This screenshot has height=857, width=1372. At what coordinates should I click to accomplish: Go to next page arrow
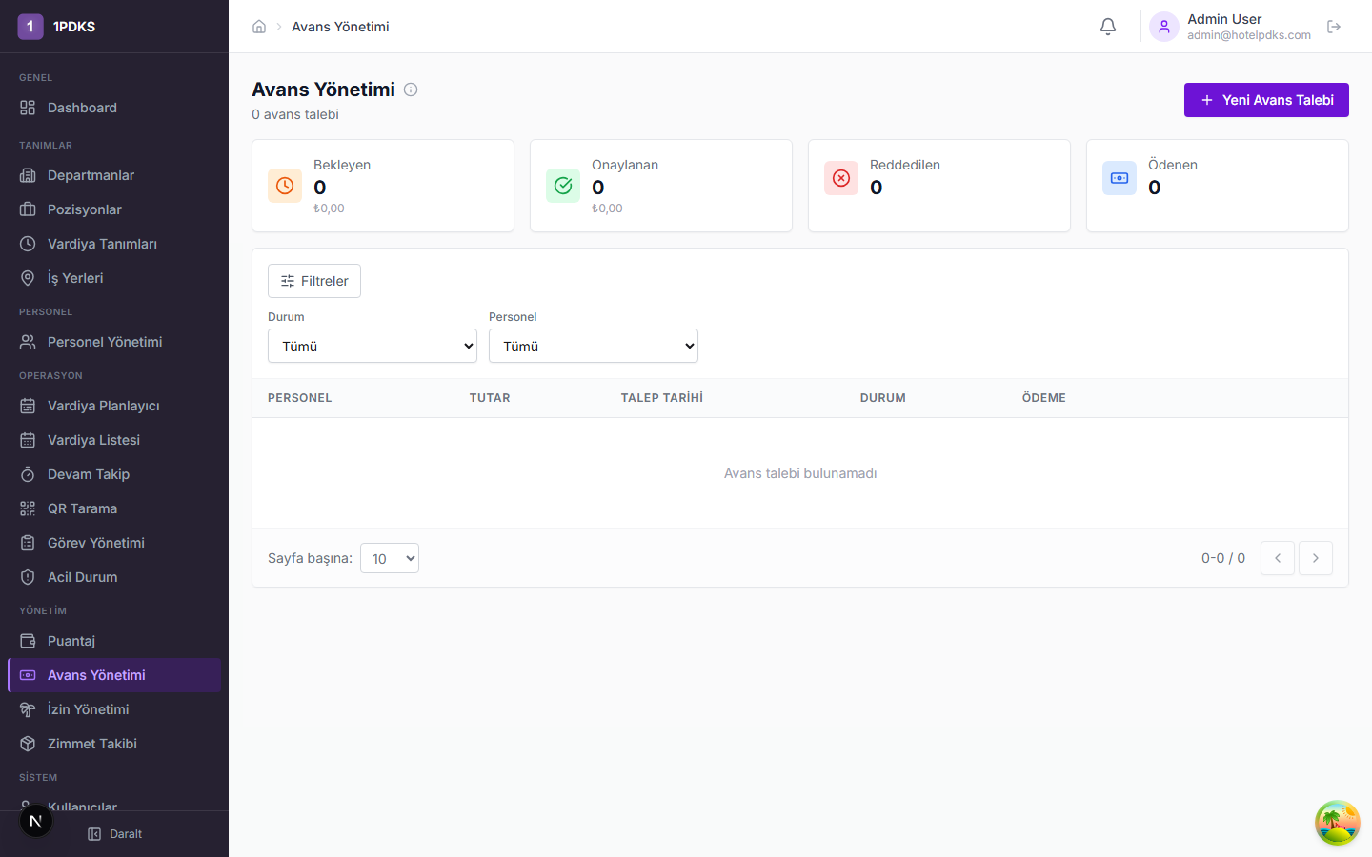1316,558
